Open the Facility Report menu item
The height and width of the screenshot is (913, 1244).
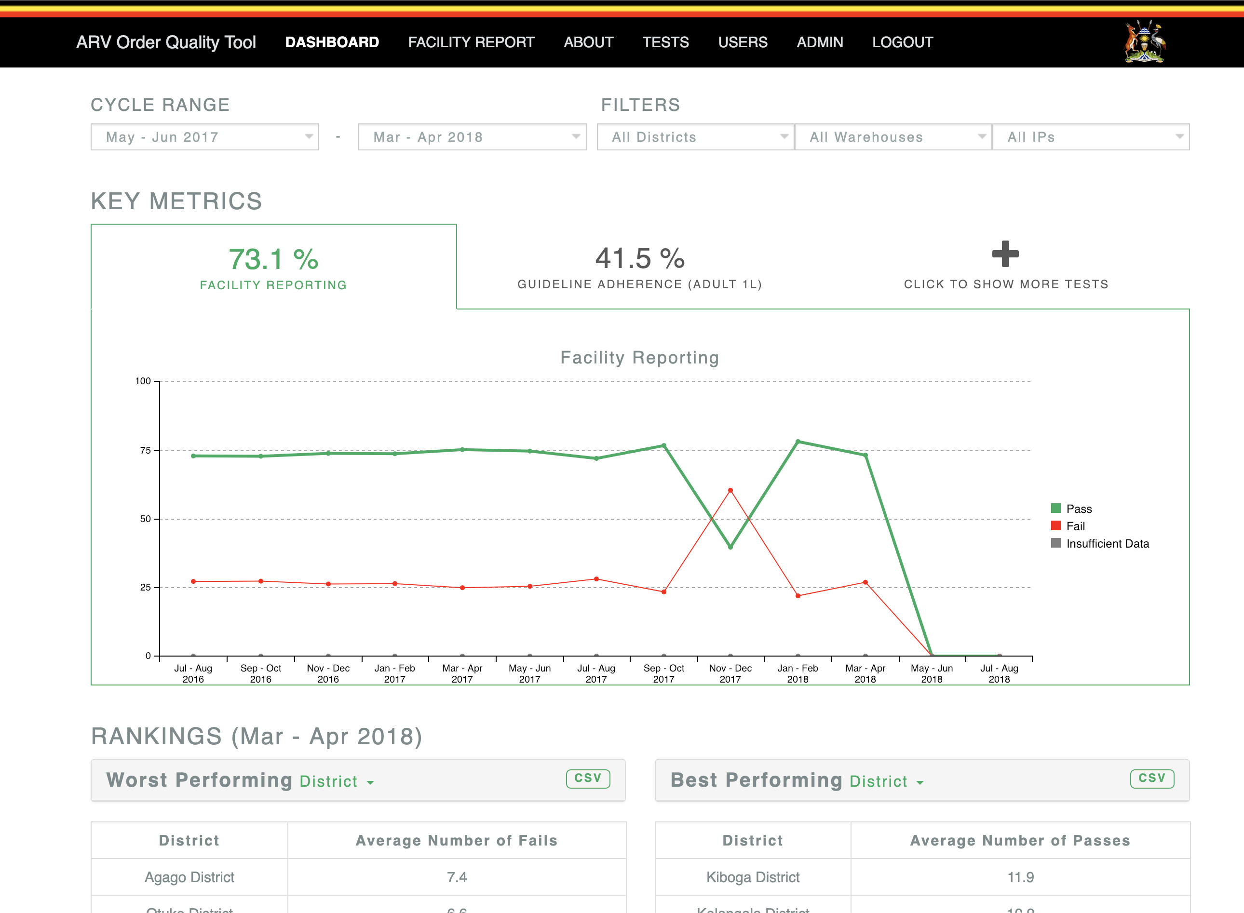[x=471, y=42]
